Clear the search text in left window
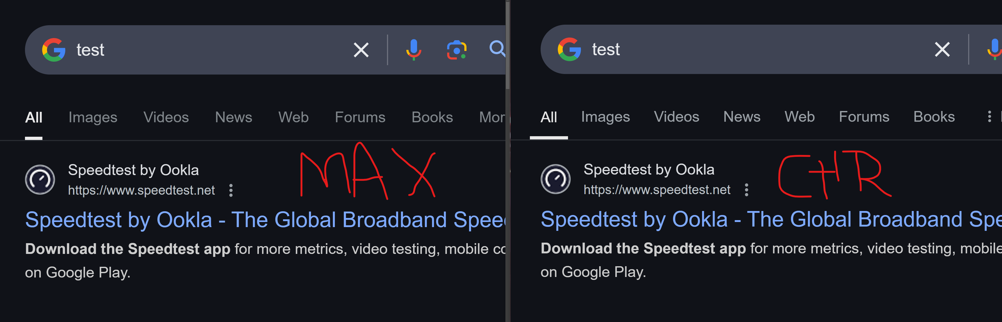Viewport: 1002px width, 322px height. point(361,50)
